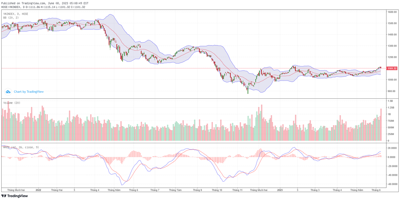The image size is (400, 200).
Task: Click the 2023 year marker on time axis
Action: (280, 190)
